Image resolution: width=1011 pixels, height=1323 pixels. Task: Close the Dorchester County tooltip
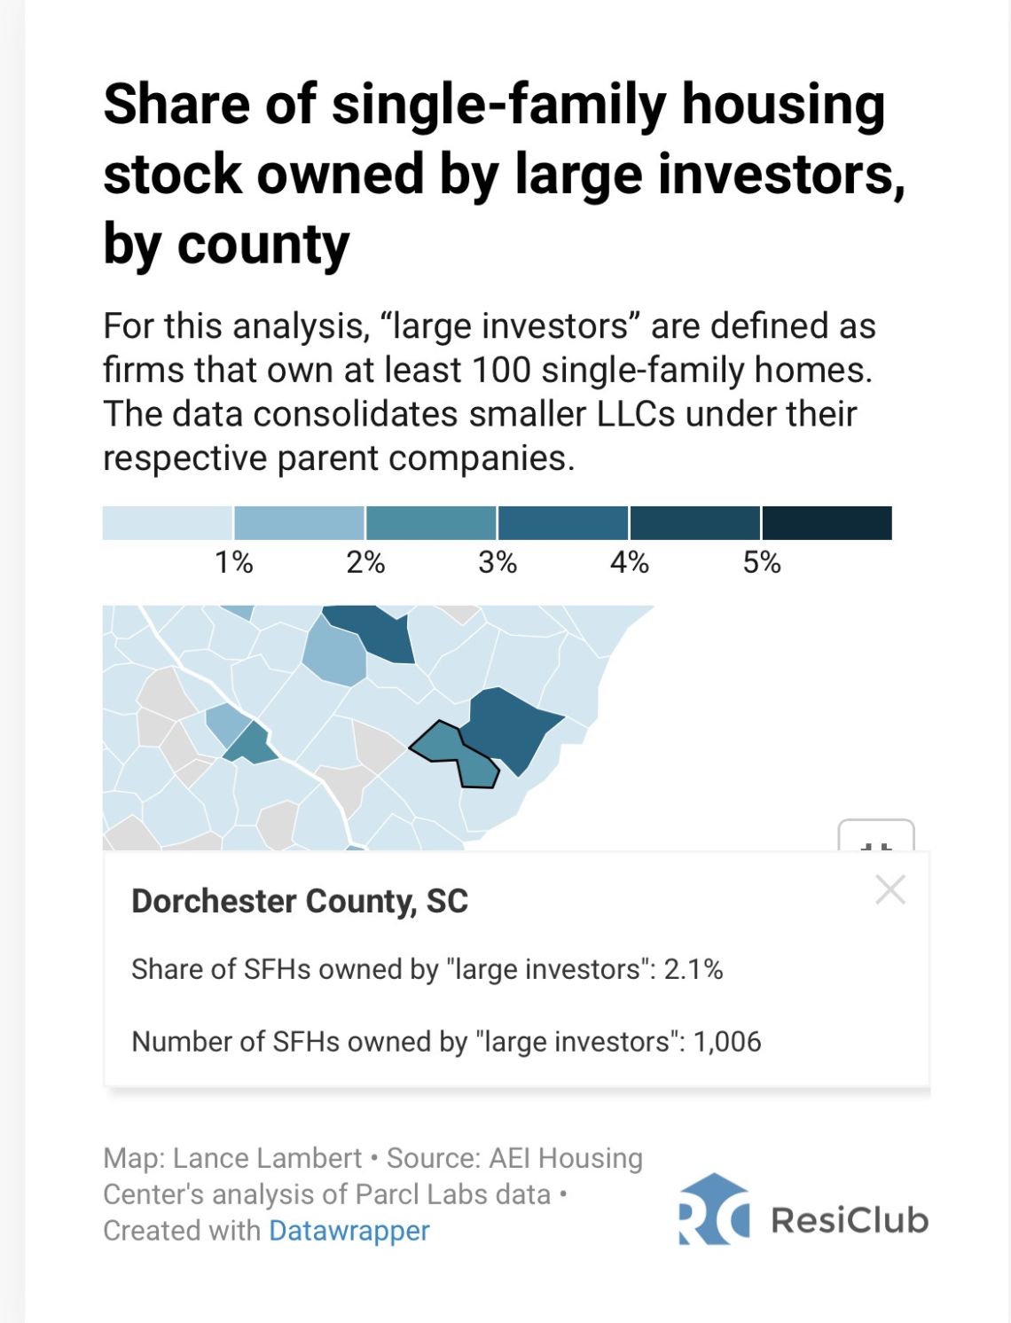(890, 889)
